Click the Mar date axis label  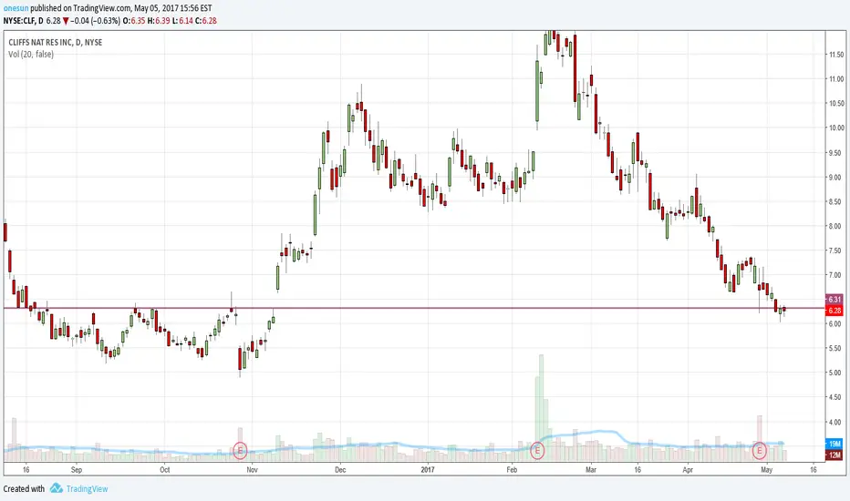pyautogui.click(x=591, y=470)
